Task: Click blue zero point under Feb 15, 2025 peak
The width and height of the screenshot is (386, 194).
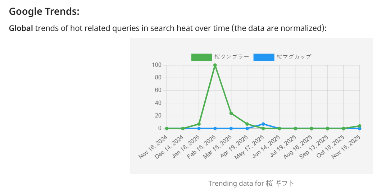Action: [x=215, y=128]
